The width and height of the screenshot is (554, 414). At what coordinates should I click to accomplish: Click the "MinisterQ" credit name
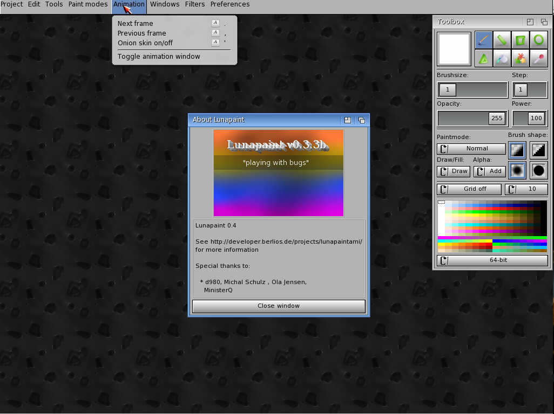[x=218, y=290]
